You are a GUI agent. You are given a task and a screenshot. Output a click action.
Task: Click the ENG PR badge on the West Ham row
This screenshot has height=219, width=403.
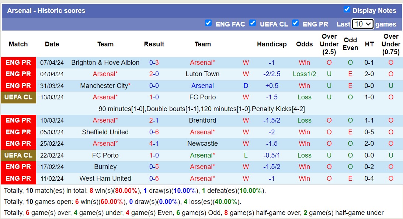pyautogui.click(x=18, y=179)
